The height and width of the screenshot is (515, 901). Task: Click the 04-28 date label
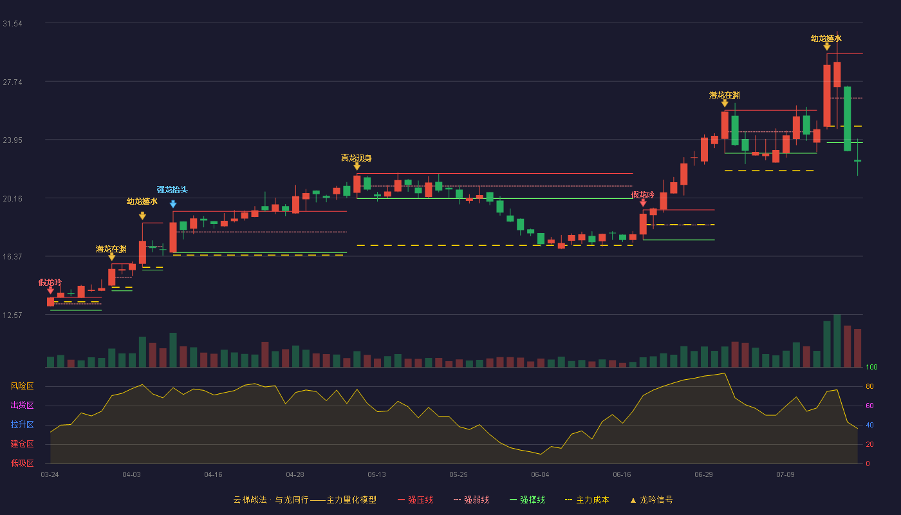pos(295,474)
